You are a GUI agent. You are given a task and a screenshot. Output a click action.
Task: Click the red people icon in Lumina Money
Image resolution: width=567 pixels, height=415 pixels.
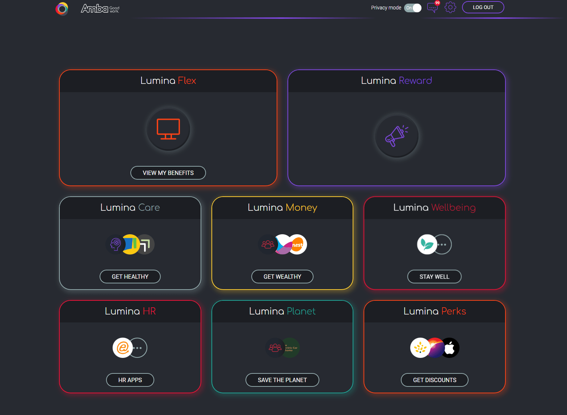coord(267,244)
